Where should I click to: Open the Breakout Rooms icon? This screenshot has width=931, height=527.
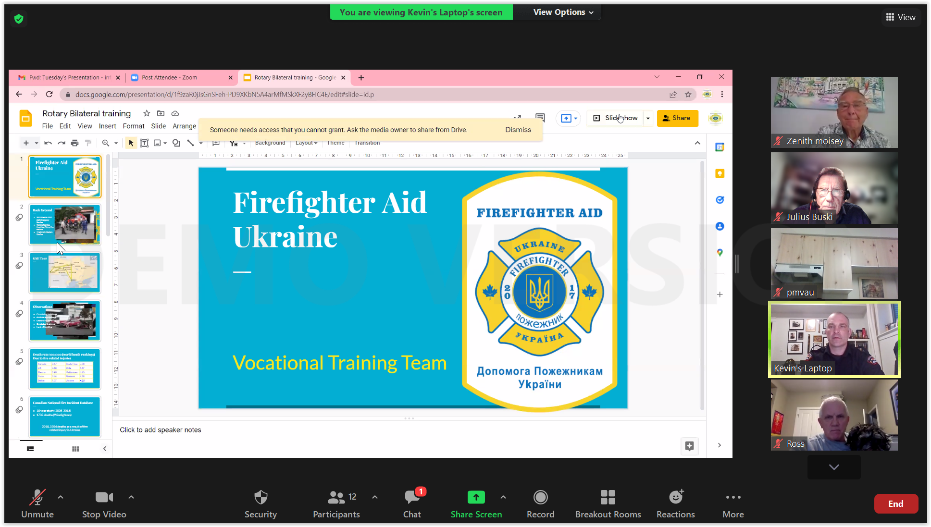pyautogui.click(x=608, y=497)
